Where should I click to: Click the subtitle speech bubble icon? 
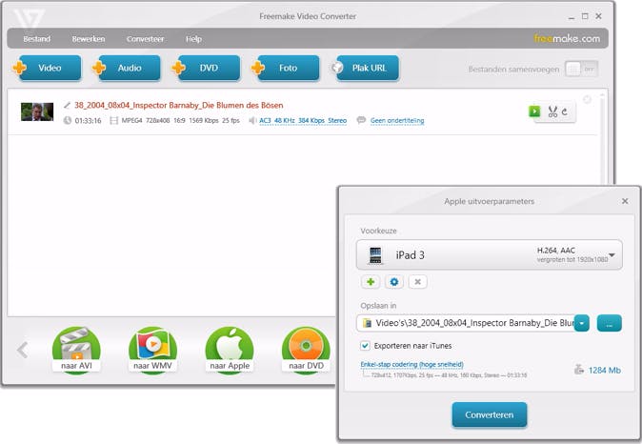pyautogui.click(x=361, y=120)
